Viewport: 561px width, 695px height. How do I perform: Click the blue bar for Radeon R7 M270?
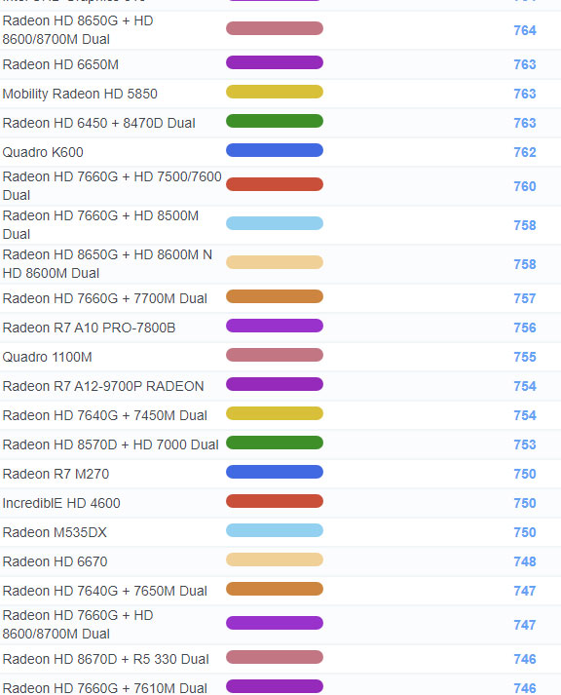(275, 472)
